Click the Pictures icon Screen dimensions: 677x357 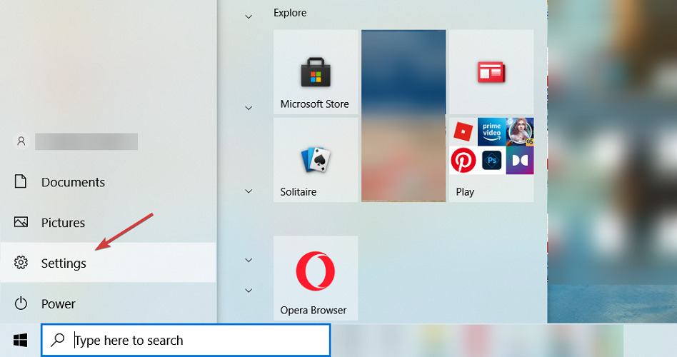coord(21,222)
